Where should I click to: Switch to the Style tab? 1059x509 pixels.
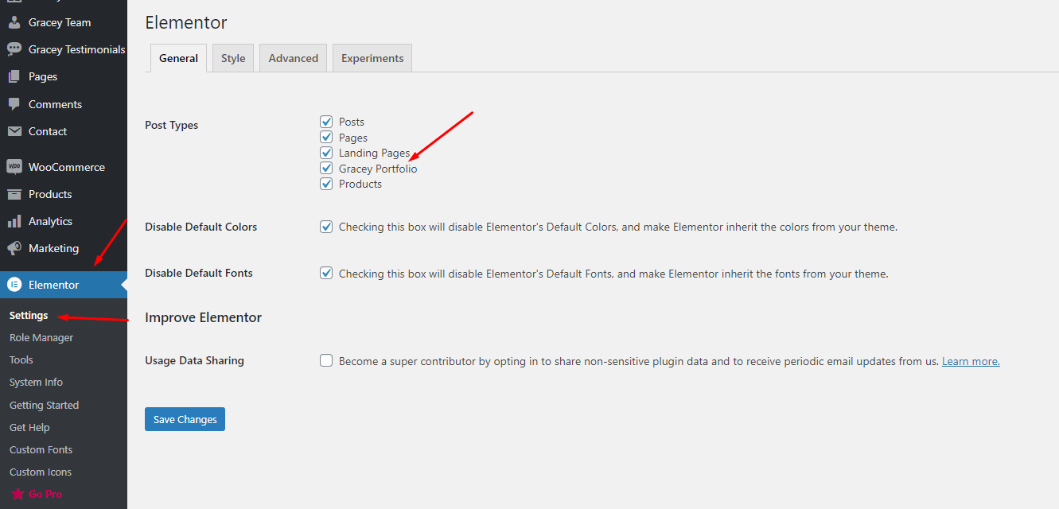point(233,58)
